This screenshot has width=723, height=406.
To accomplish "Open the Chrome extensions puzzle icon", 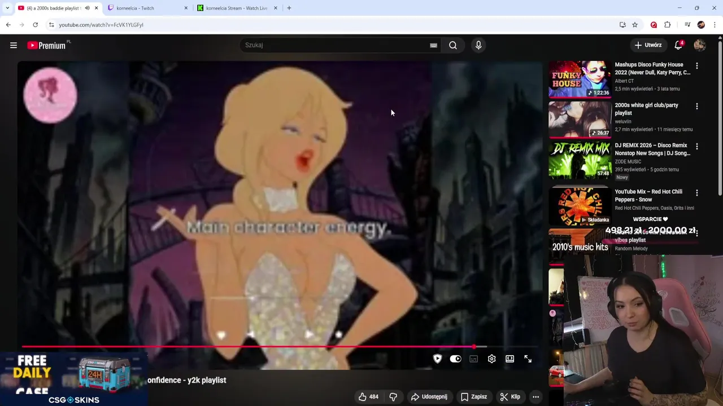I will pos(668,25).
